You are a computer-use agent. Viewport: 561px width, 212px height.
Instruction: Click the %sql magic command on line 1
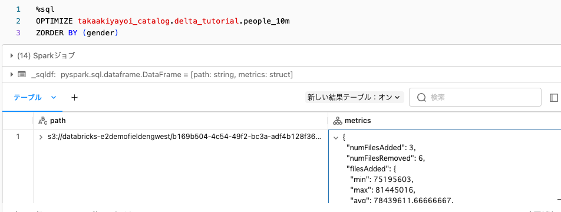(45, 9)
